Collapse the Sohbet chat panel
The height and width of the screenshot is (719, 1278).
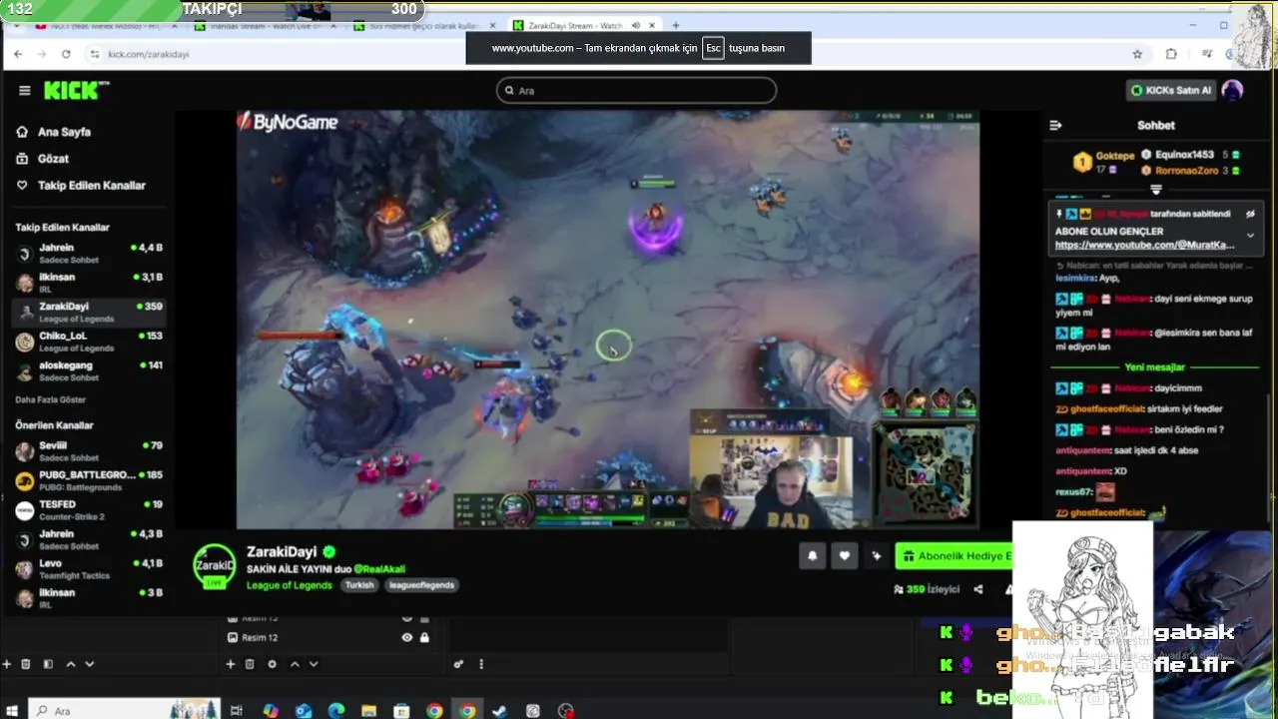coord(1055,126)
